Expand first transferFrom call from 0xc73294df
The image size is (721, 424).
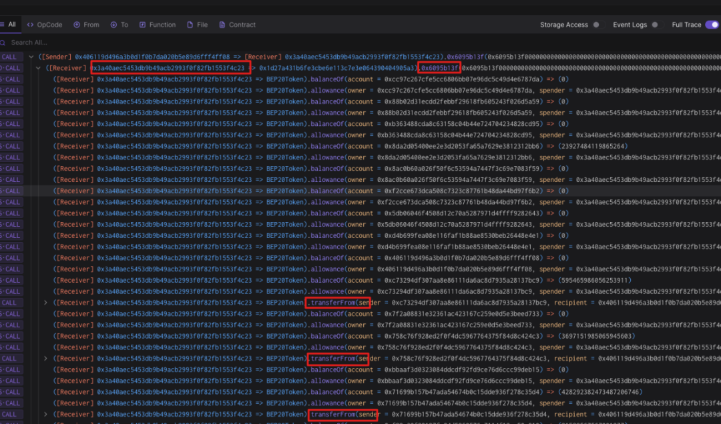tap(45, 303)
